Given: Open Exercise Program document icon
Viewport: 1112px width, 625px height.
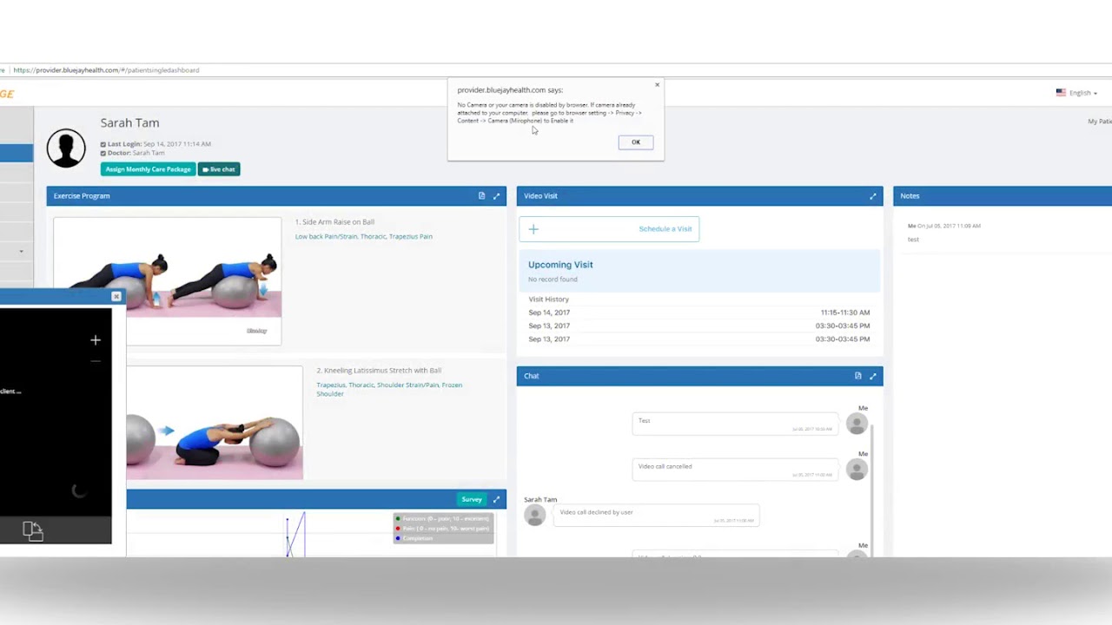Looking at the screenshot, I should click(481, 196).
